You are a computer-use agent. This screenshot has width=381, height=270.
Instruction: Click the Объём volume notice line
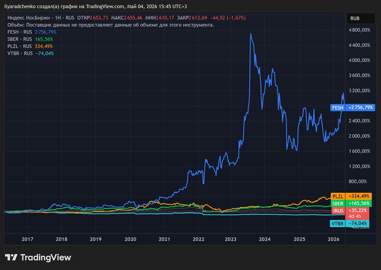(111, 25)
